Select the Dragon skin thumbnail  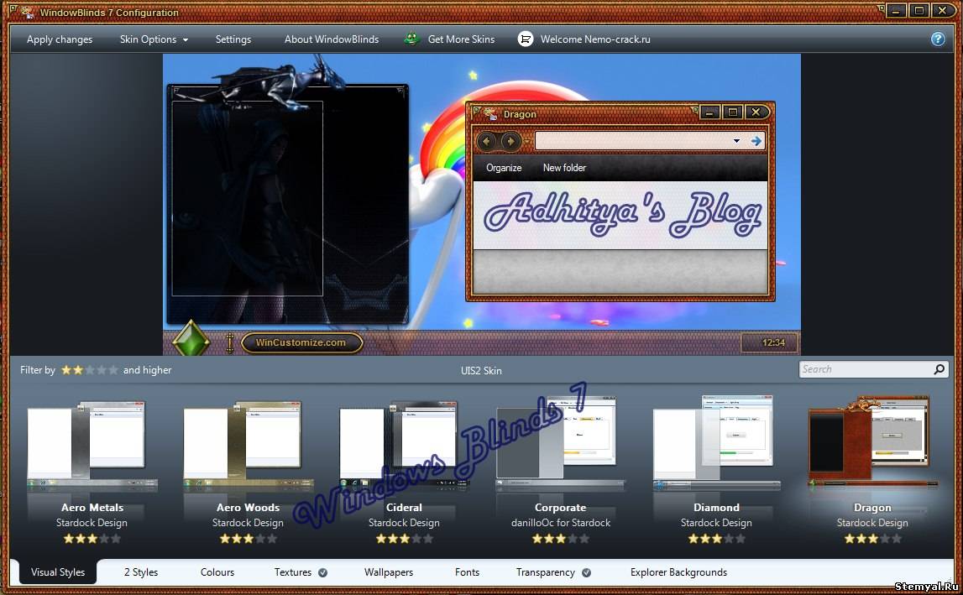872,443
